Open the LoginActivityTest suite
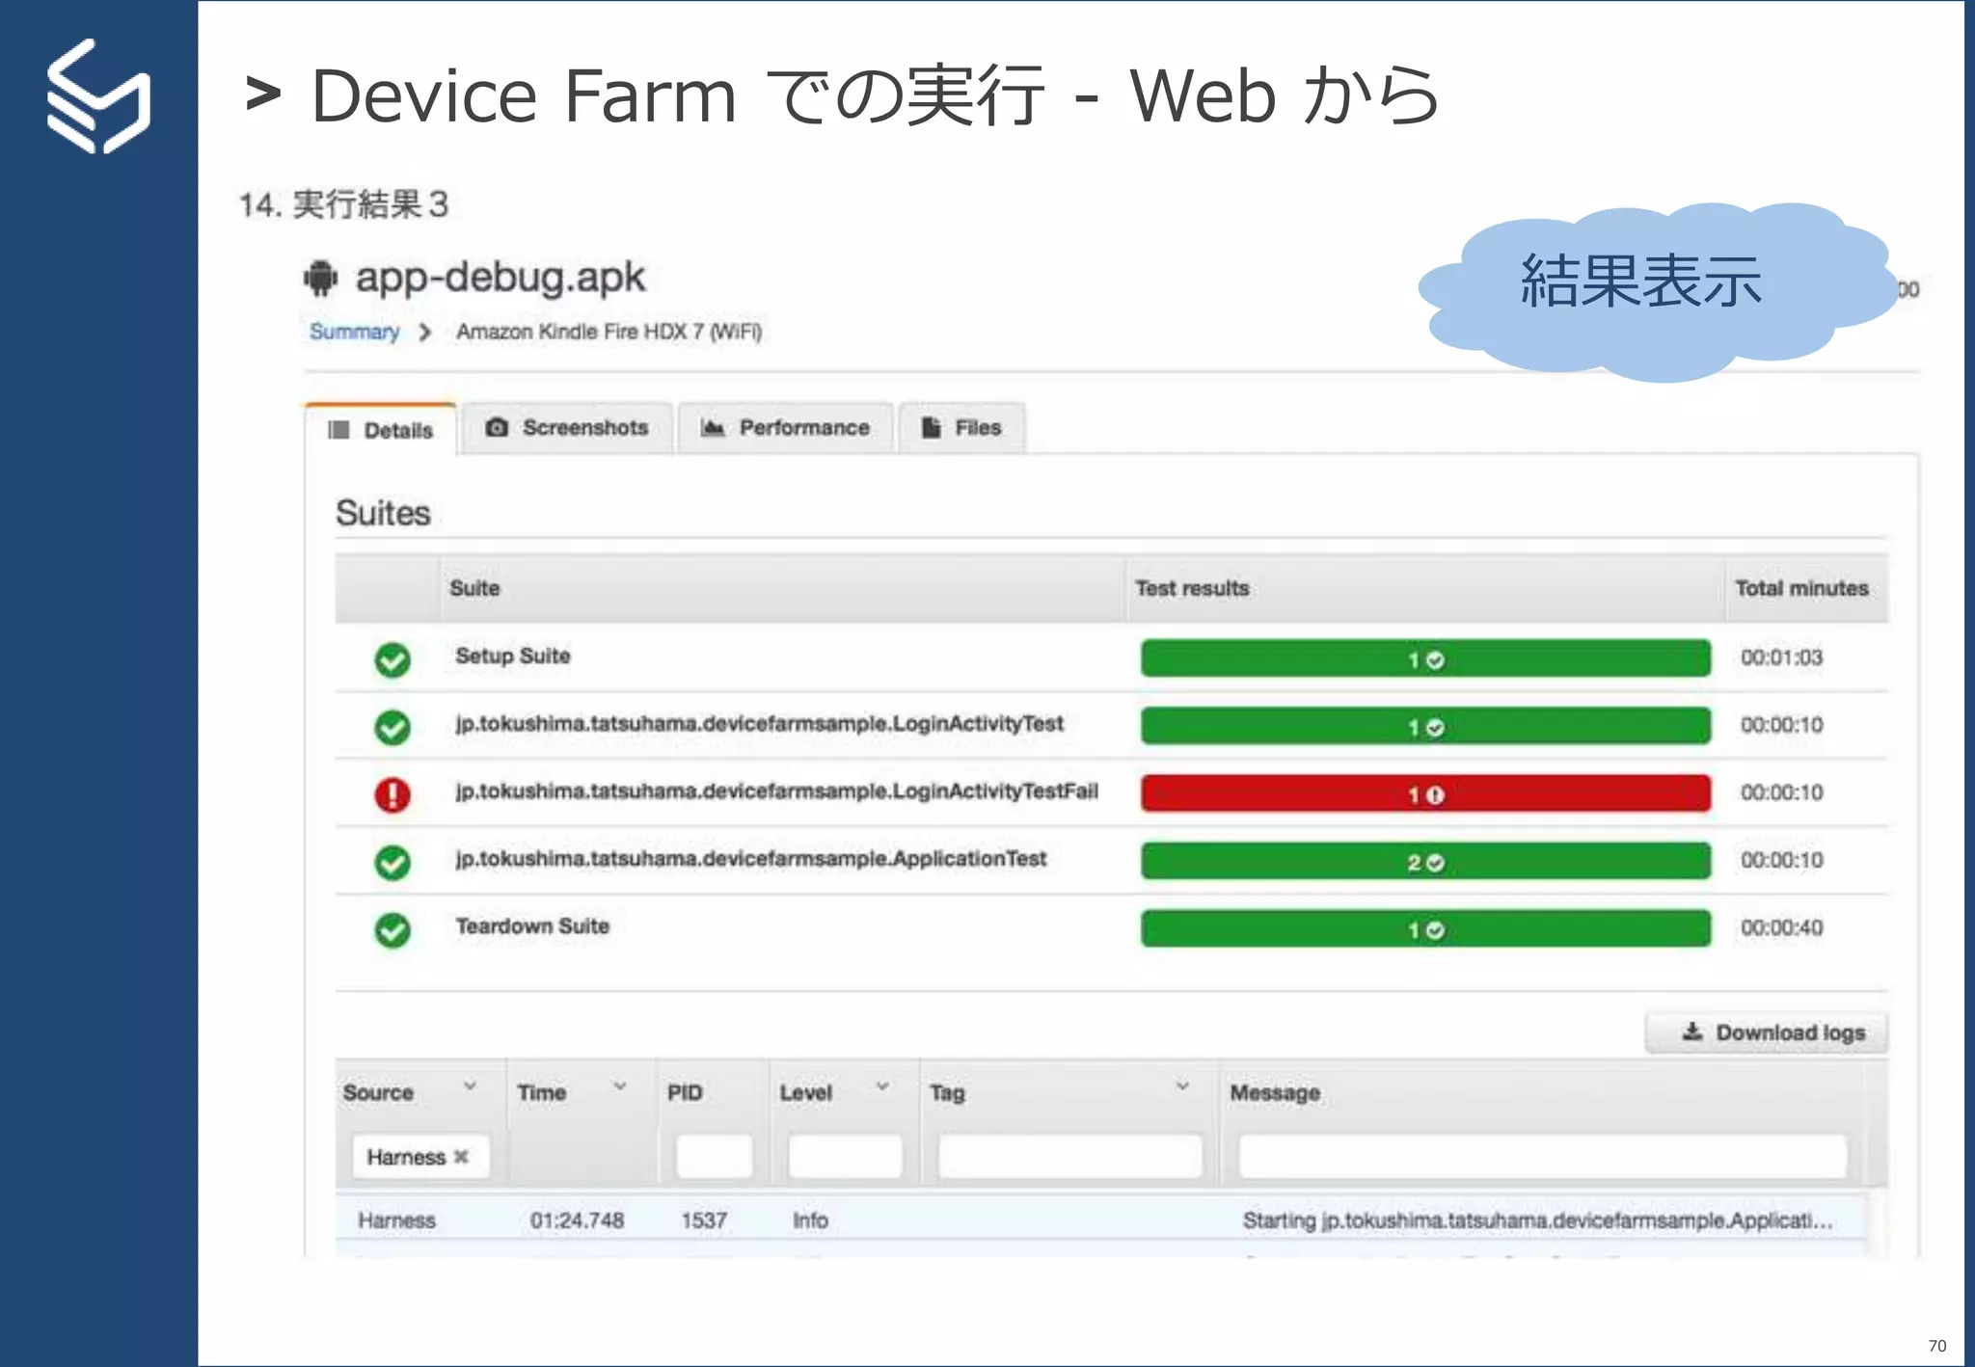Viewport: 1975px width, 1367px height. click(x=1111, y=725)
